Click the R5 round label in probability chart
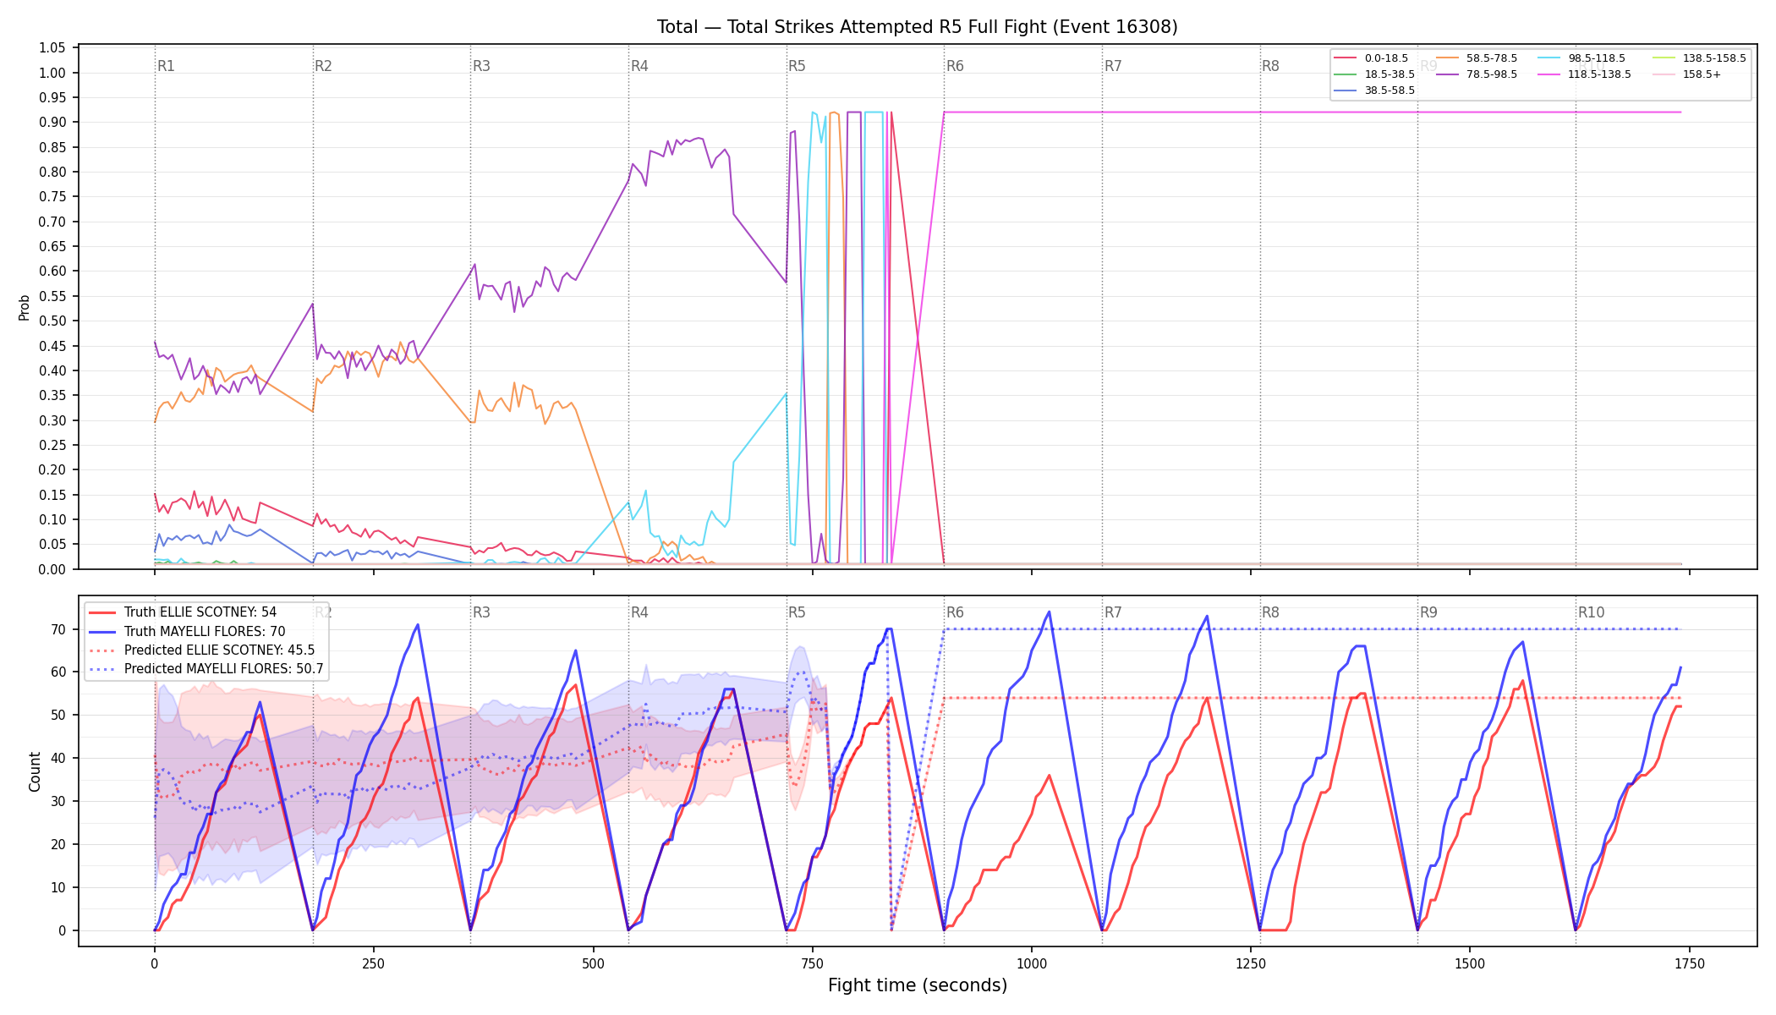1776x1015 pixels. 797,66
